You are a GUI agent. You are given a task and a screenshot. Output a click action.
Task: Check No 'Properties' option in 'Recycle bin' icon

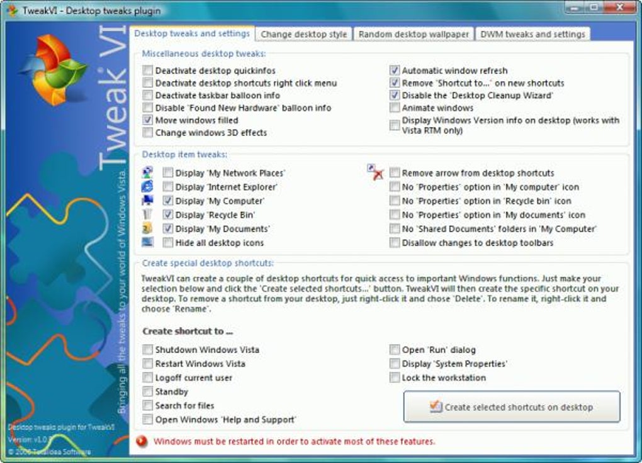pos(394,201)
